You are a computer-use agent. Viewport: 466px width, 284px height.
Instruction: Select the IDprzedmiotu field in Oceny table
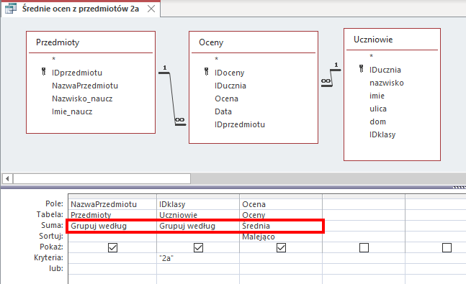[240, 124]
